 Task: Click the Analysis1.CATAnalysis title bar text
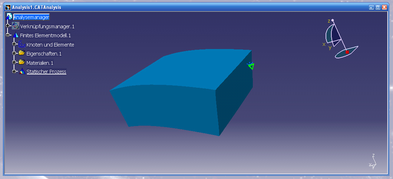[37, 8]
